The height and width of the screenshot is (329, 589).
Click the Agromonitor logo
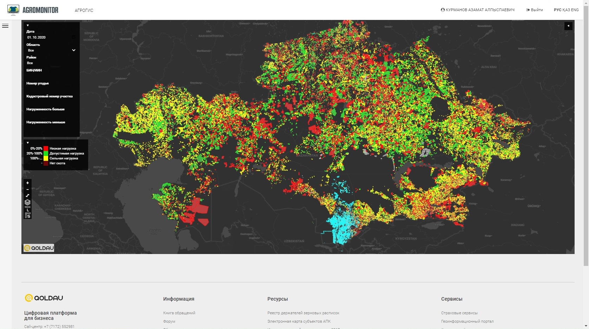pos(33,10)
